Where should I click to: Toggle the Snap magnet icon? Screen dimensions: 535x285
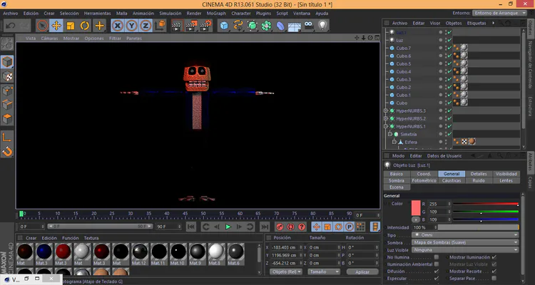pyautogui.click(x=7, y=151)
